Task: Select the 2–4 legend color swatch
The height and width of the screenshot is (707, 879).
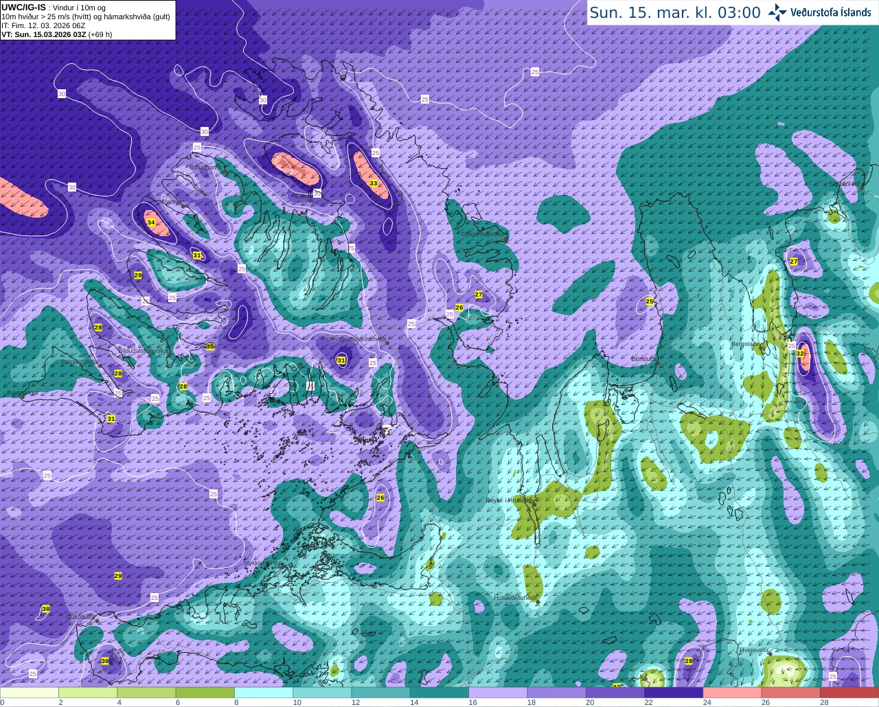Action: 88,693
